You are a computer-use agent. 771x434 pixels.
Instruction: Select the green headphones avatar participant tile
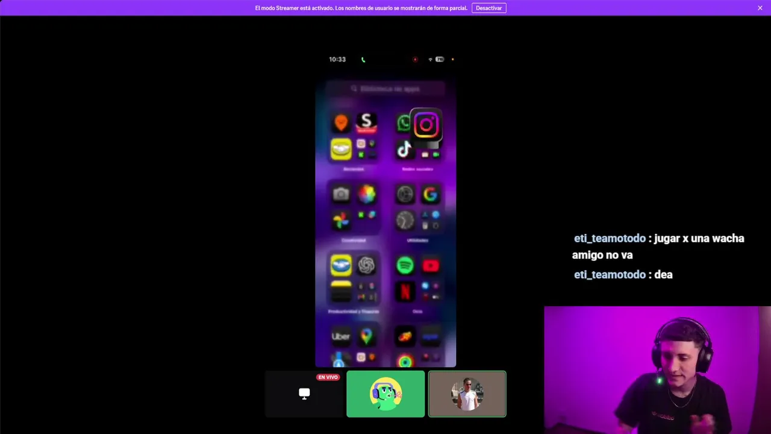385,394
